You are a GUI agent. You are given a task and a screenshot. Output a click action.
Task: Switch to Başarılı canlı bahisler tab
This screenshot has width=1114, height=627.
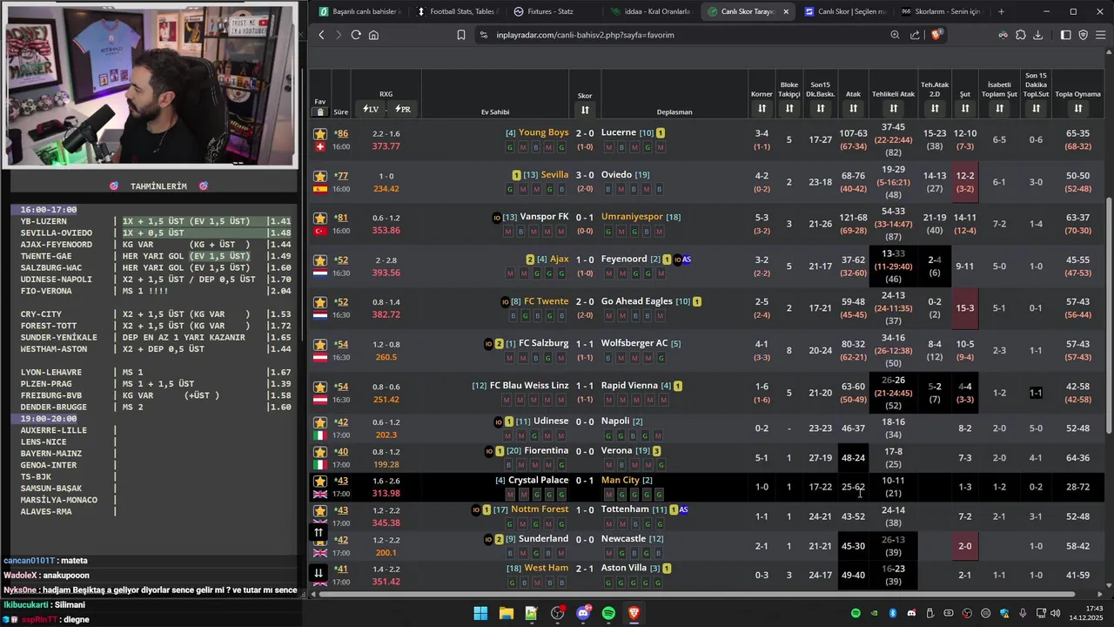click(359, 11)
